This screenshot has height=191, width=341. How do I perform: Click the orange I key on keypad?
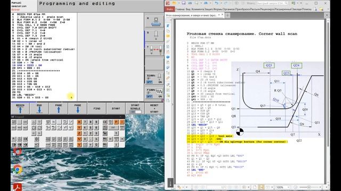[122, 122]
